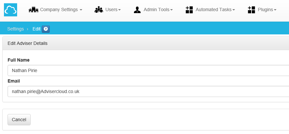Click the Edit breadcrumb item

pos(36,29)
